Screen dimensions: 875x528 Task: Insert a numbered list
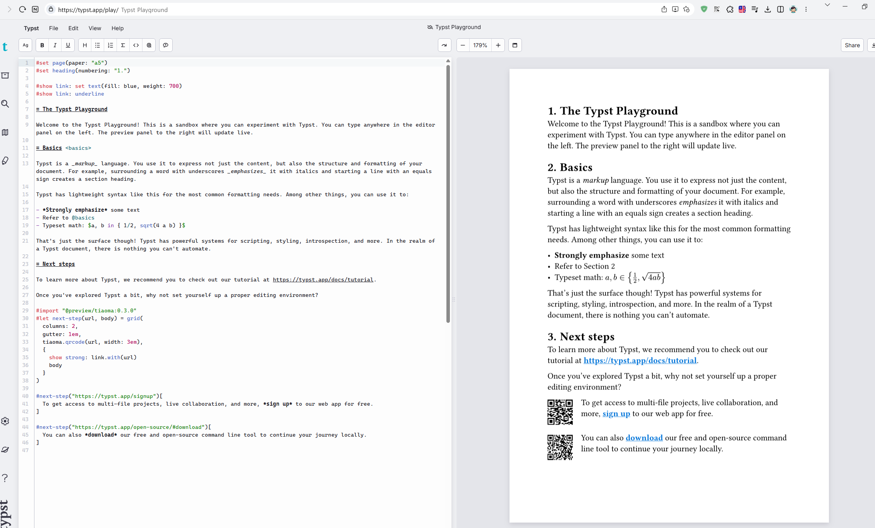coord(110,45)
